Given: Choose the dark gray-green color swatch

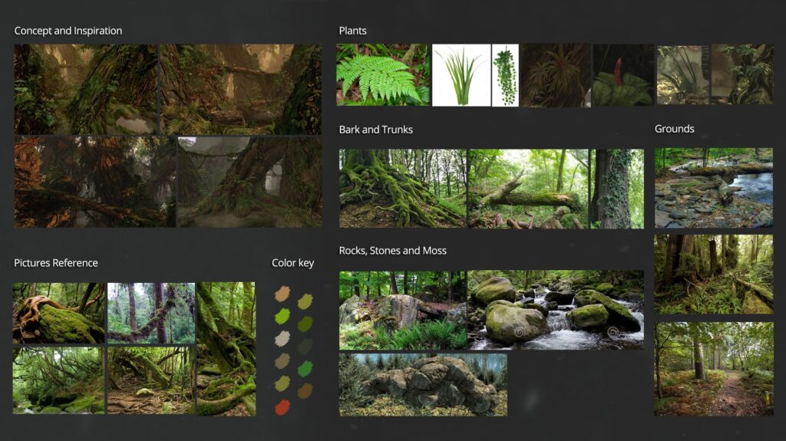Looking at the screenshot, I should (305, 346).
